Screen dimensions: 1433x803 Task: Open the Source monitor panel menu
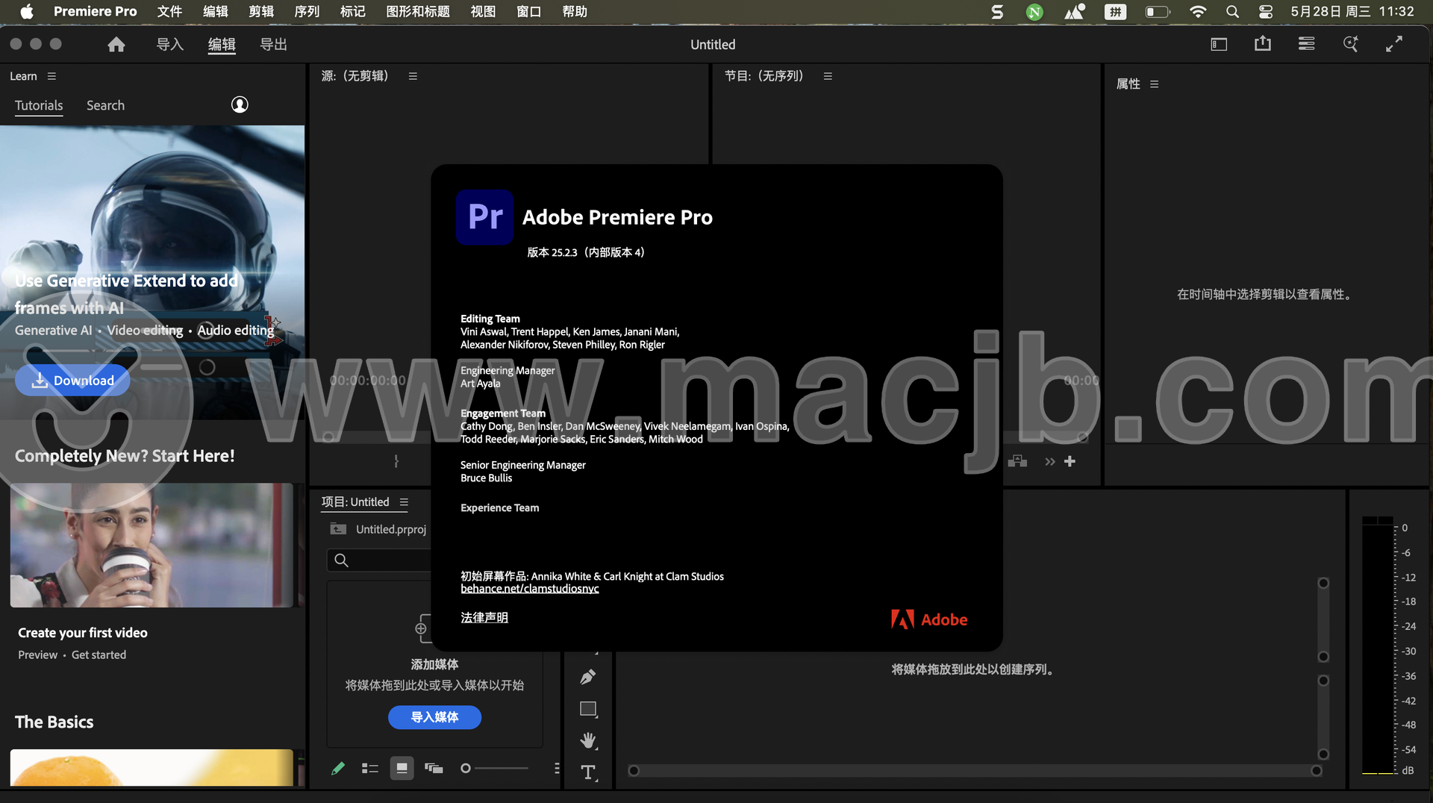click(x=413, y=76)
